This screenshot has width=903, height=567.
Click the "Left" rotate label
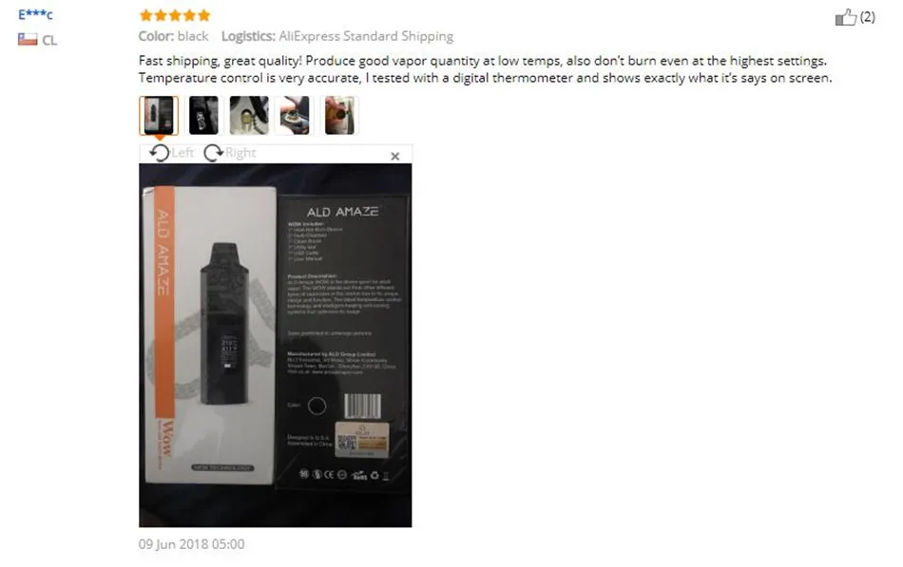(x=183, y=153)
